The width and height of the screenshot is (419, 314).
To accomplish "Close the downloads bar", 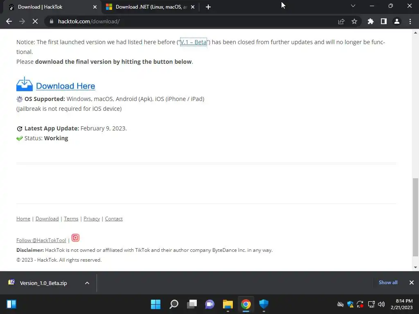I will [x=412, y=283].
